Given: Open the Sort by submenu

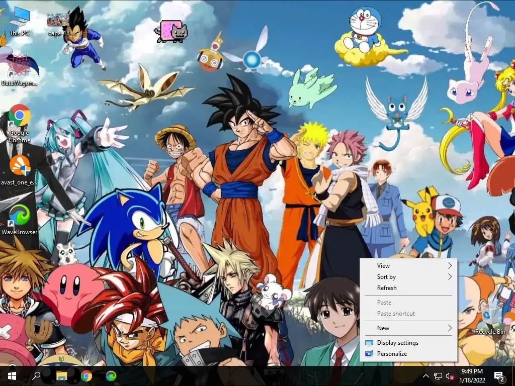Looking at the screenshot, I should [x=408, y=277].
